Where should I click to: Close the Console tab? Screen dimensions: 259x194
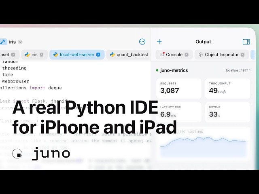coord(187,55)
